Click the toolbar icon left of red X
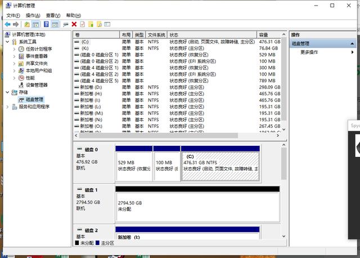The height and width of the screenshot is (258, 360). pos(66,24)
